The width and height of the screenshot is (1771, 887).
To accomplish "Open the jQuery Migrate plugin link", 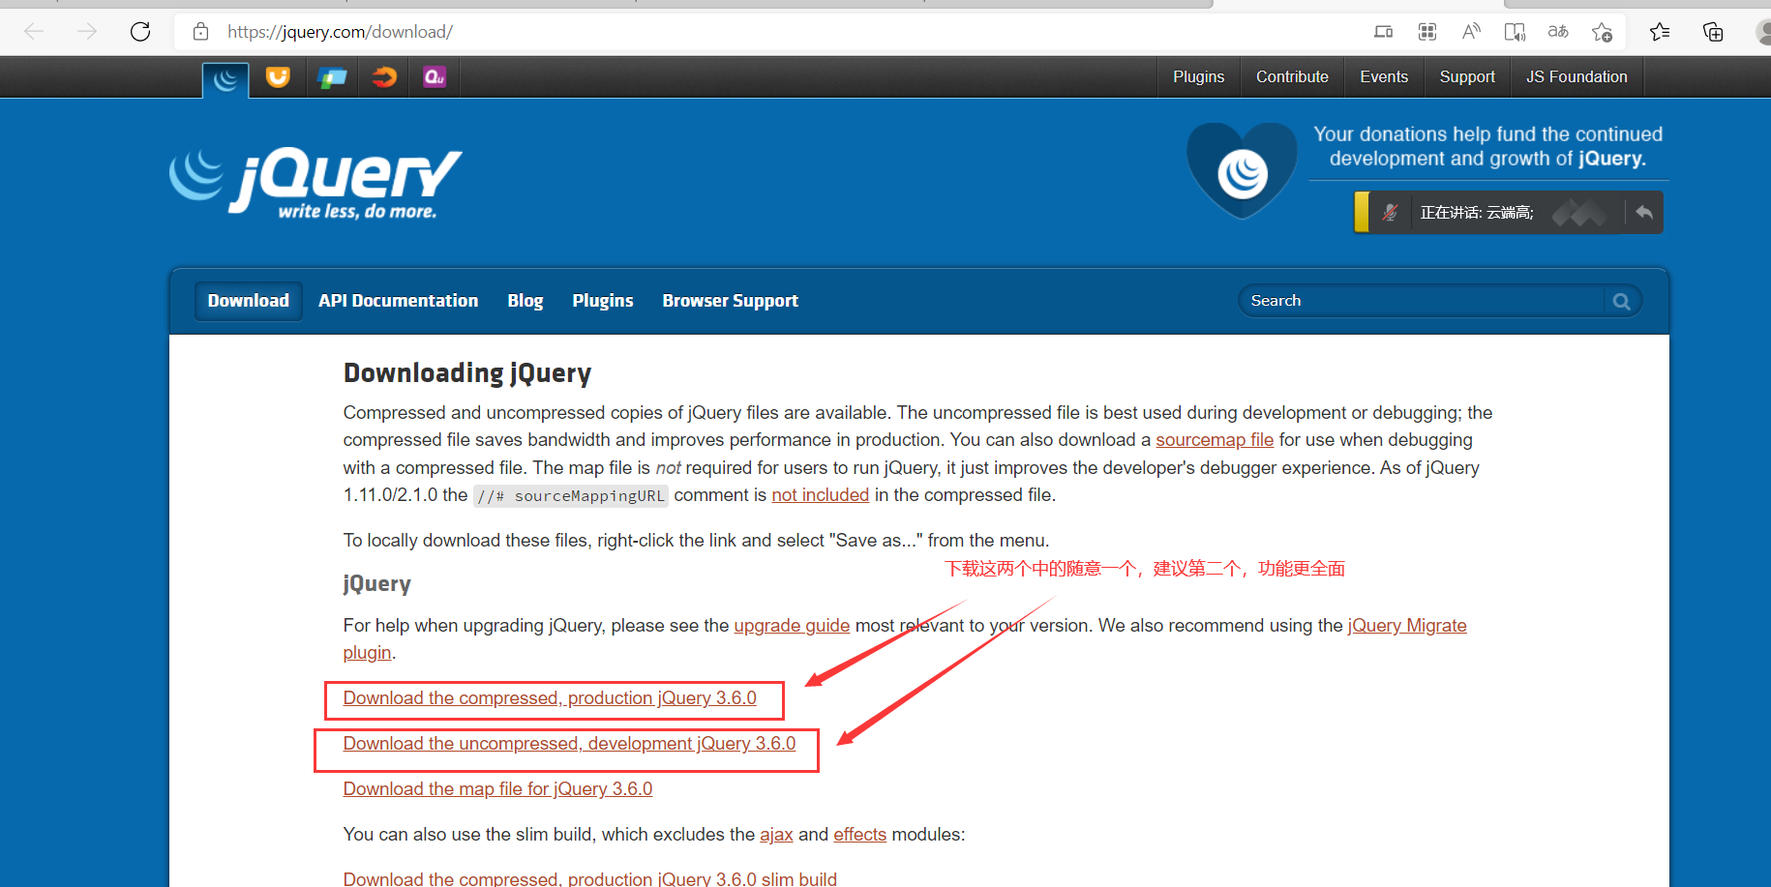I will (1407, 626).
